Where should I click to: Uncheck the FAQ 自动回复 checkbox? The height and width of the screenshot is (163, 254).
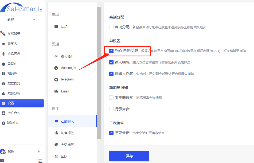[x=111, y=51]
